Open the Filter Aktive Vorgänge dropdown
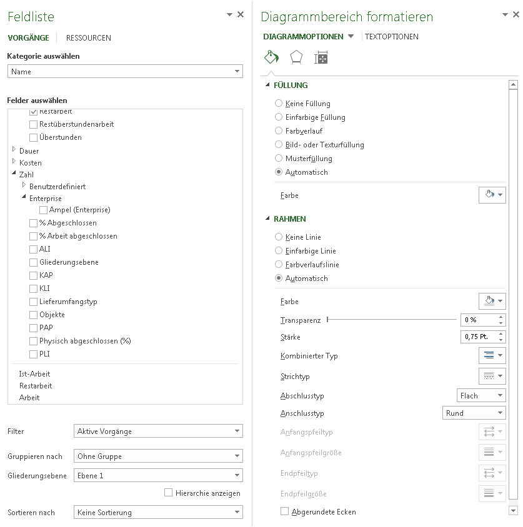523x527 pixels. point(158,431)
